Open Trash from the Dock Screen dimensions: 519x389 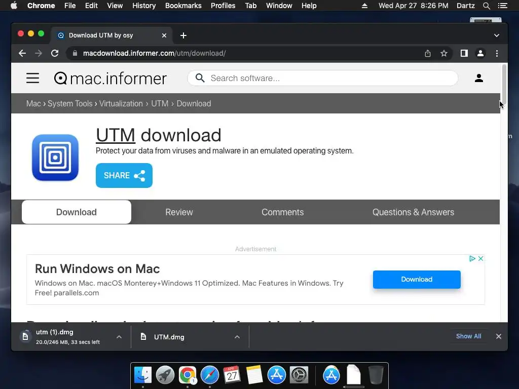(x=376, y=375)
